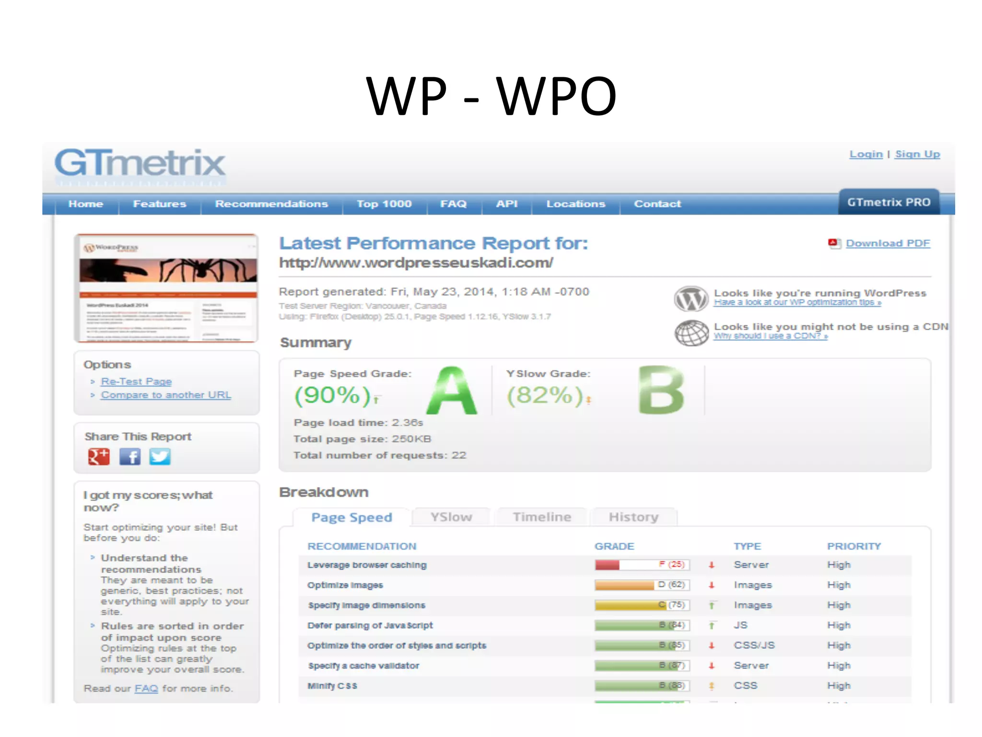Click the http://www.wordpresseuskadi.com/ URL text
Image resolution: width=982 pixels, height=737 pixels.
point(416,263)
